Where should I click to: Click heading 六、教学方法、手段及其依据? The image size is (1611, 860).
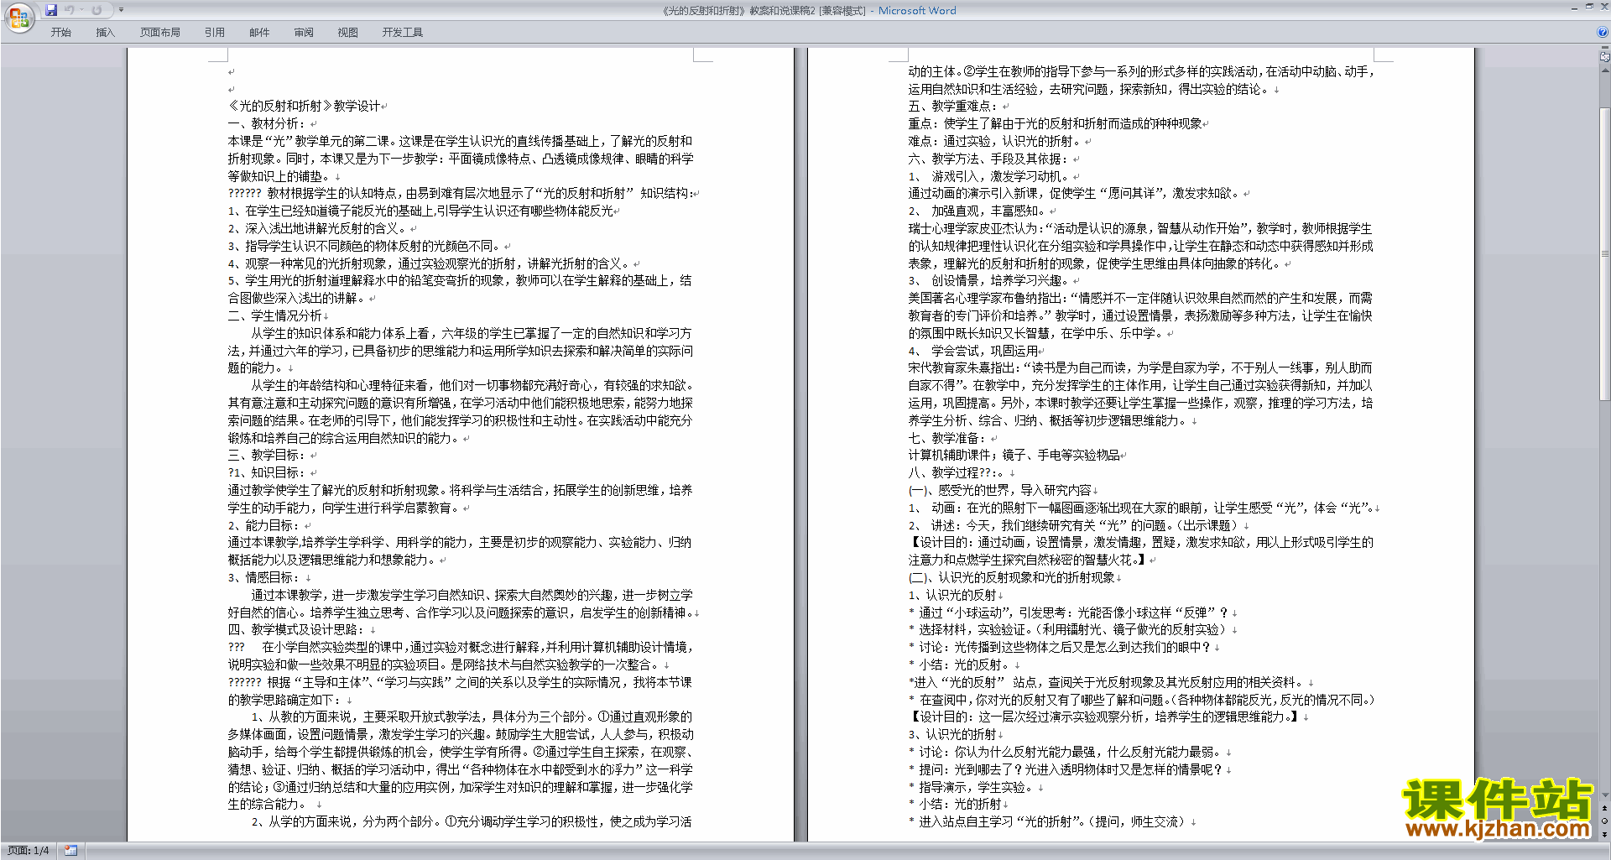[988, 159]
